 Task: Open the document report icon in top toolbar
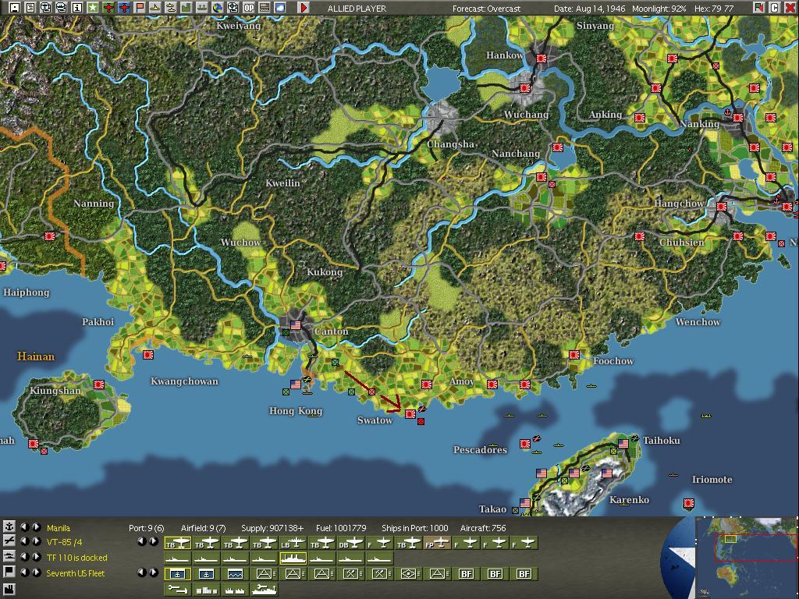click(x=30, y=8)
